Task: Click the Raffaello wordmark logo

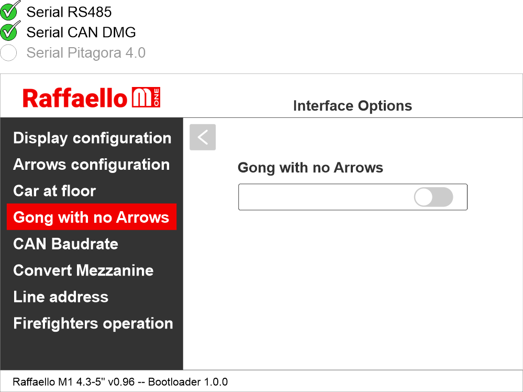Action: click(x=75, y=98)
